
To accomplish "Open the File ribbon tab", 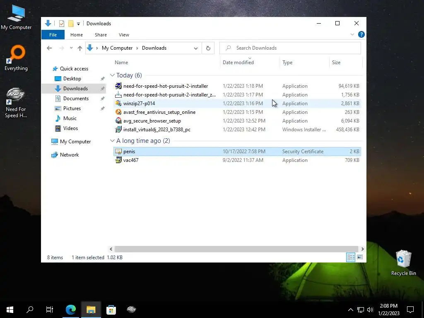I will click(x=53, y=35).
